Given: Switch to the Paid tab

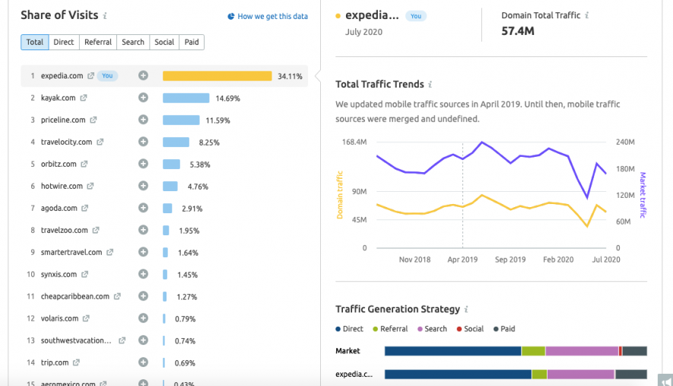Looking at the screenshot, I should (192, 42).
